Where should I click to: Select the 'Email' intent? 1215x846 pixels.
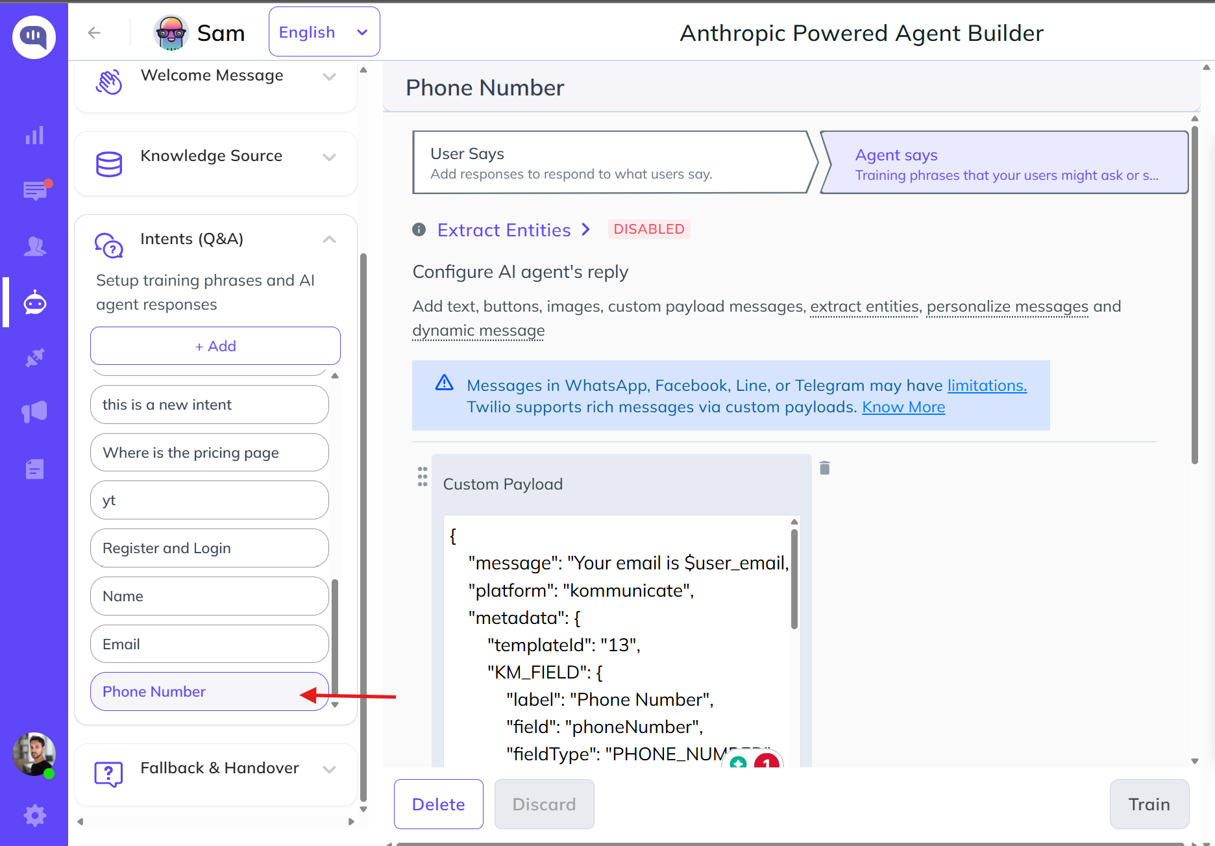tap(210, 644)
